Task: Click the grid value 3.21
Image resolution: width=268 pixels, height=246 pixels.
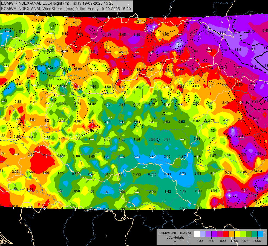Action: coord(122,104)
